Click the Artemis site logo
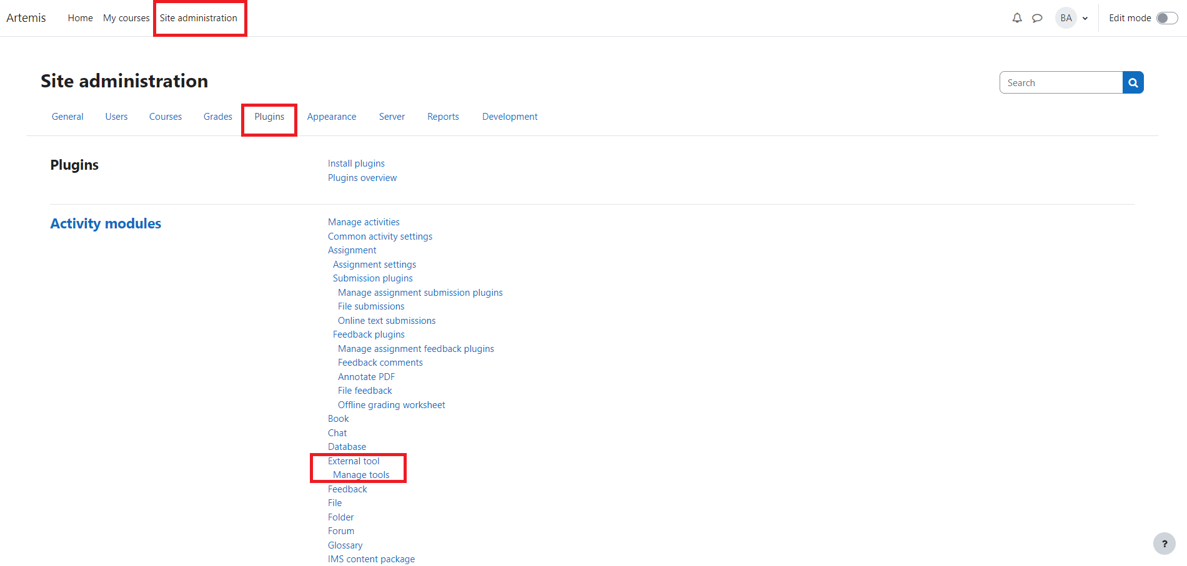The width and height of the screenshot is (1187, 566). (x=26, y=17)
